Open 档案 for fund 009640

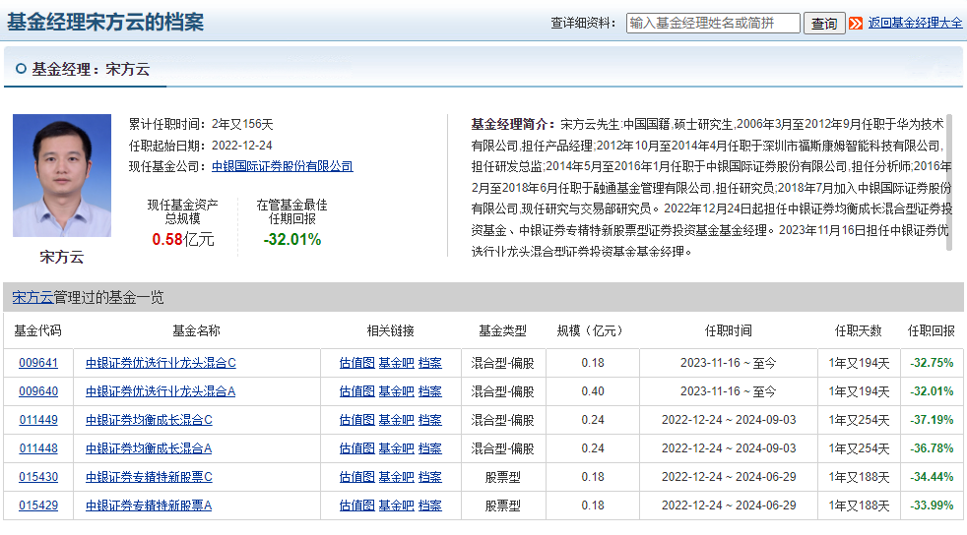pos(430,391)
